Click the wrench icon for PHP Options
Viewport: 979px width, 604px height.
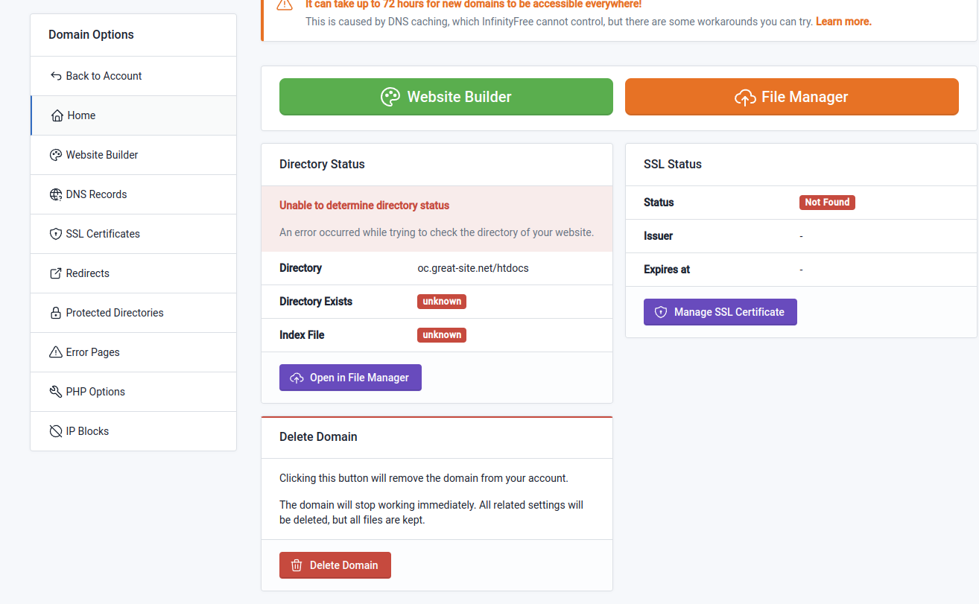tap(56, 392)
